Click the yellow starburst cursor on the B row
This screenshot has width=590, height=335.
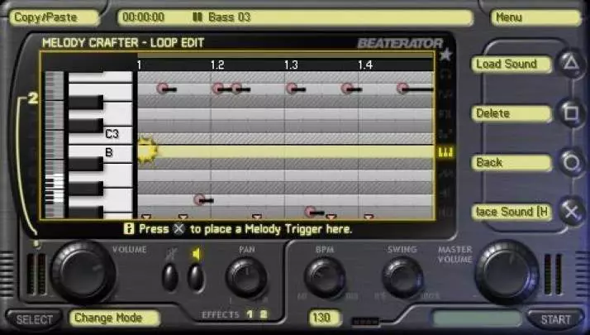pos(147,150)
